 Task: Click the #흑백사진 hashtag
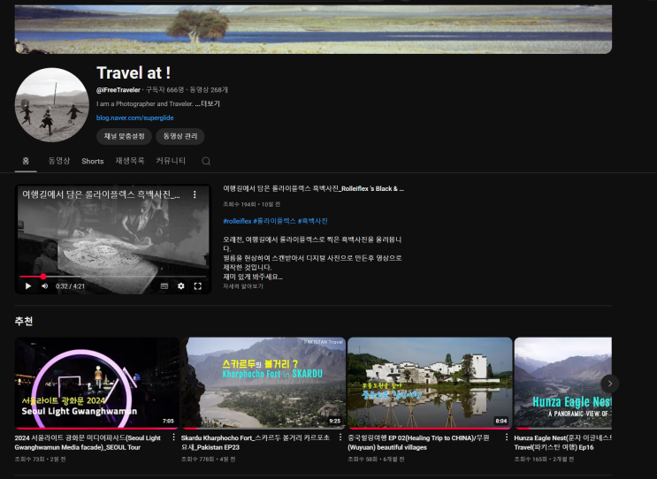(312, 221)
